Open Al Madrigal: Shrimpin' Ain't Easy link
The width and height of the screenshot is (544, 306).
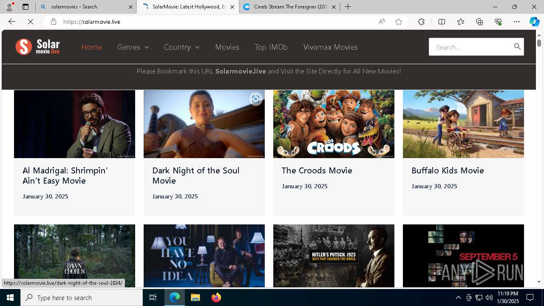click(65, 176)
